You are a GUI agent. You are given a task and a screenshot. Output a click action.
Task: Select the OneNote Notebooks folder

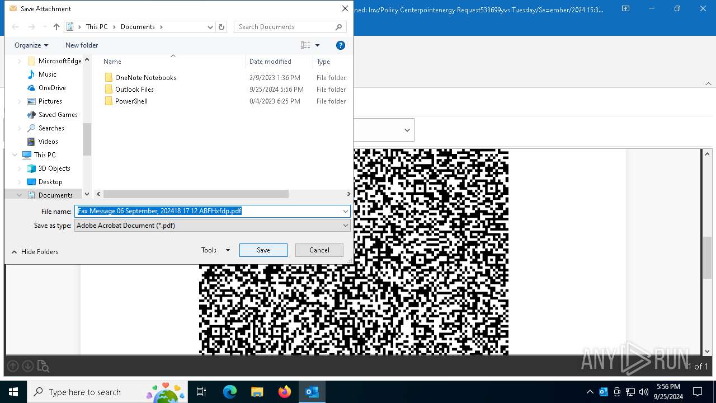coord(140,78)
